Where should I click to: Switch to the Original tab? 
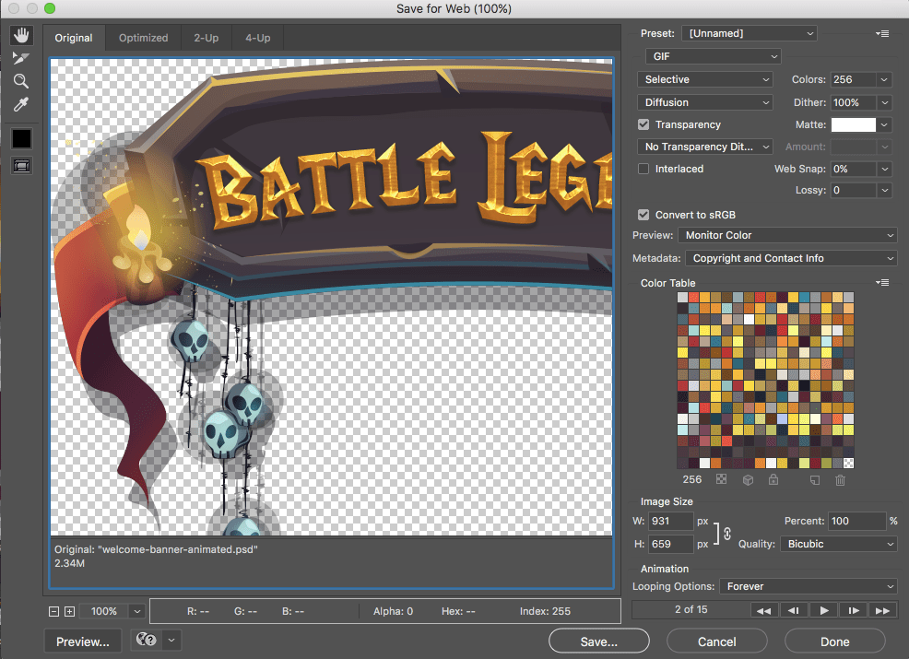tap(74, 38)
